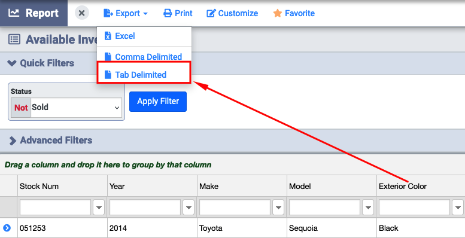The image size is (465, 238).
Task: Open the Status Sold dropdown
Action: click(x=76, y=108)
